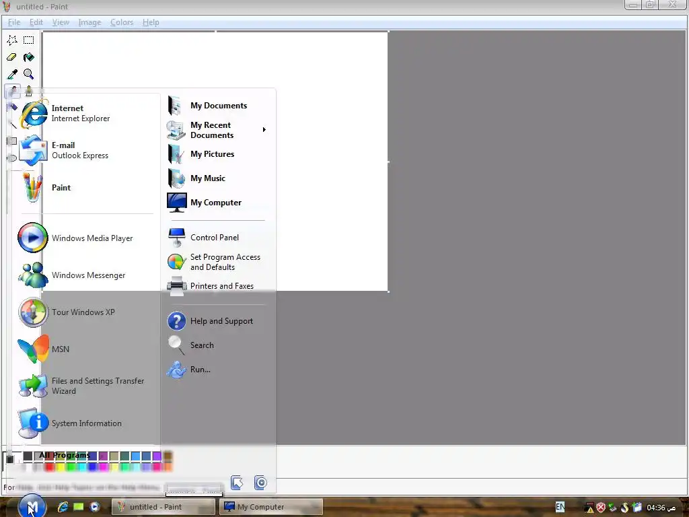Open the View menu

click(x=61, y=22)
